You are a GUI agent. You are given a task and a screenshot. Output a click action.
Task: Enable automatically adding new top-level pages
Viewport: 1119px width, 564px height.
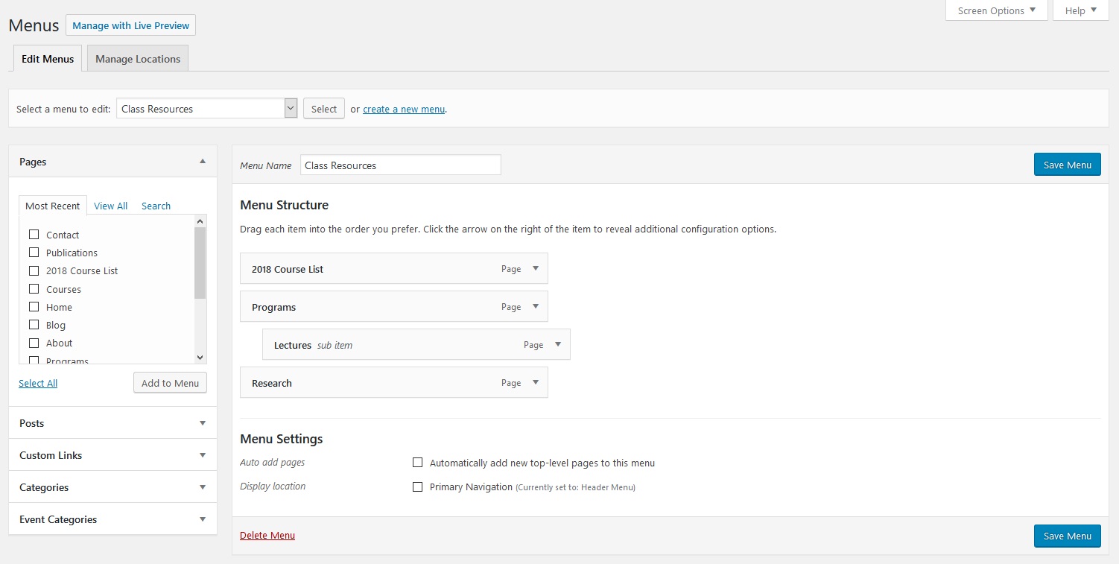pos(418,462)
